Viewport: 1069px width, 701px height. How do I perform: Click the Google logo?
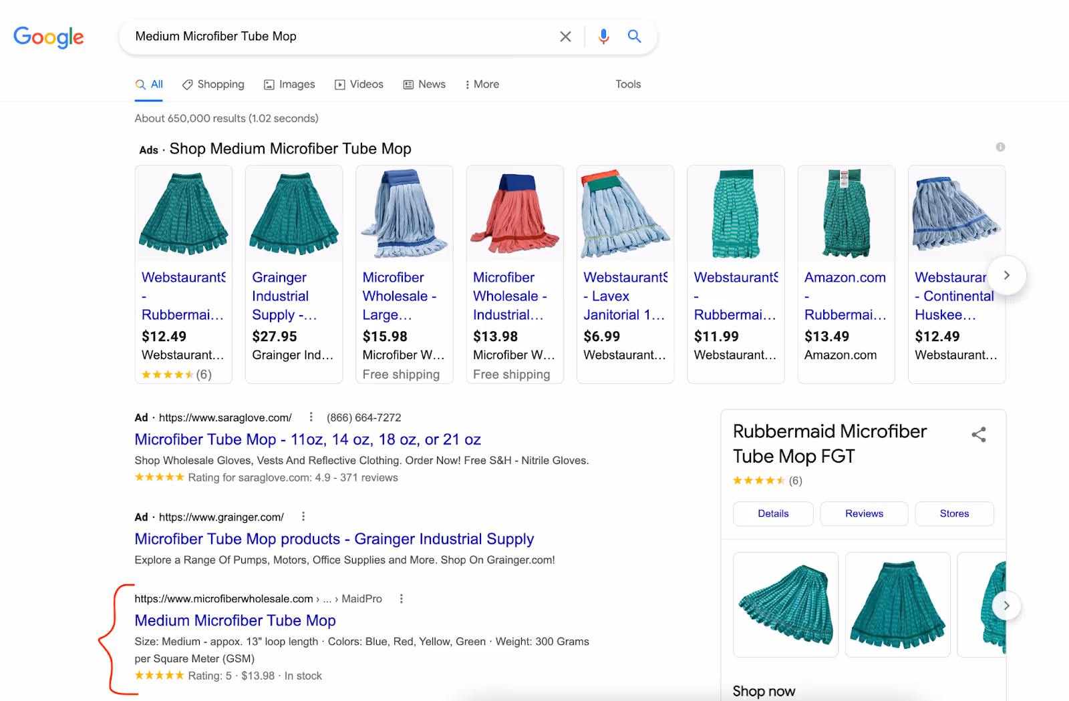(x=49, y=37)
